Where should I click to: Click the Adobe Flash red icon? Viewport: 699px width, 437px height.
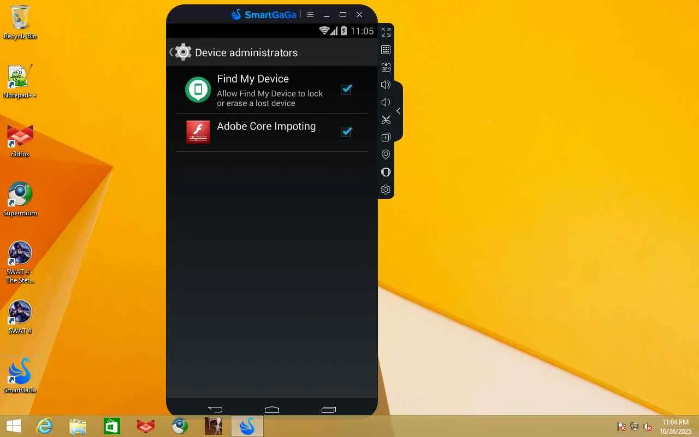point(198,132)
